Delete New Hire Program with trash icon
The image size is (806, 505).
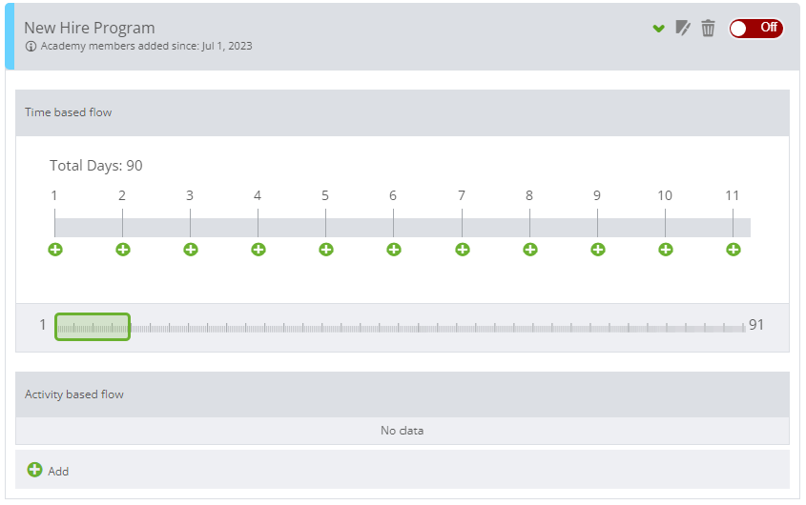point(708,28)
